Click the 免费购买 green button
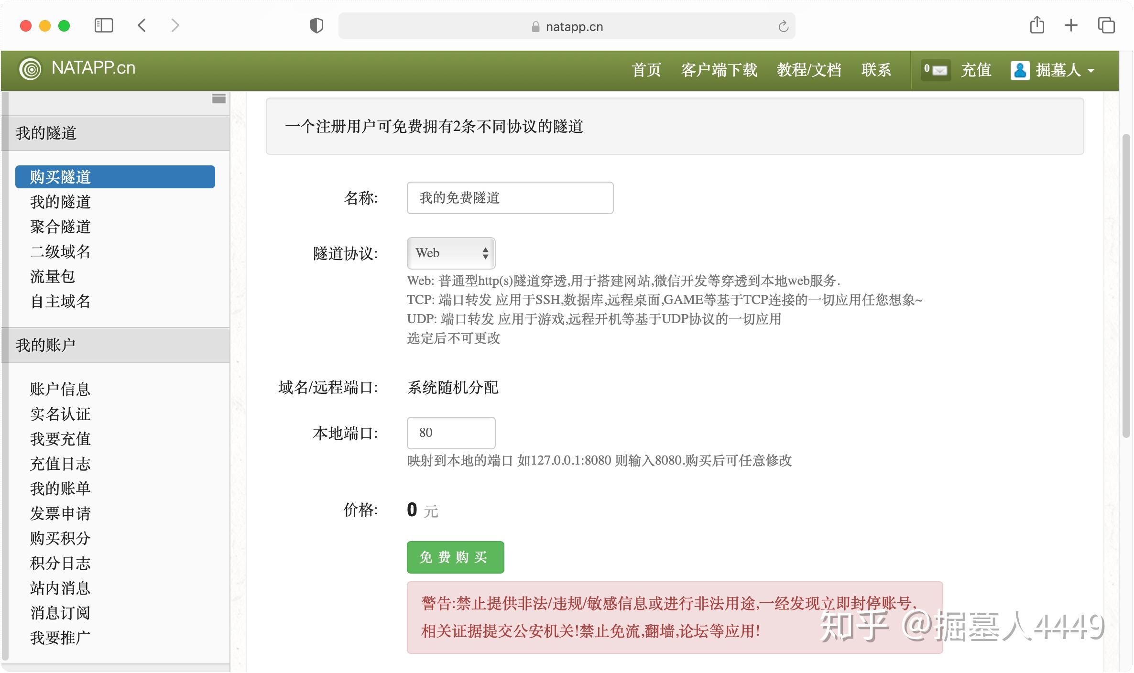The image size is (1134, 673). coord(455,557)
